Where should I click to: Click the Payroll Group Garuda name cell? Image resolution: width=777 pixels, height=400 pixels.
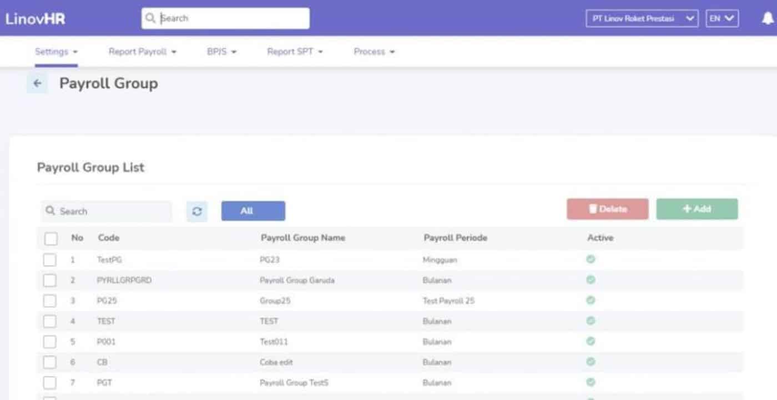(x=297, y=280)
